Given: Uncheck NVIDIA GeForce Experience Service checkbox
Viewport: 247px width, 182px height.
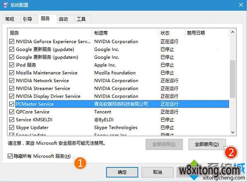Looking at the screenshot, I should [12, 41].
